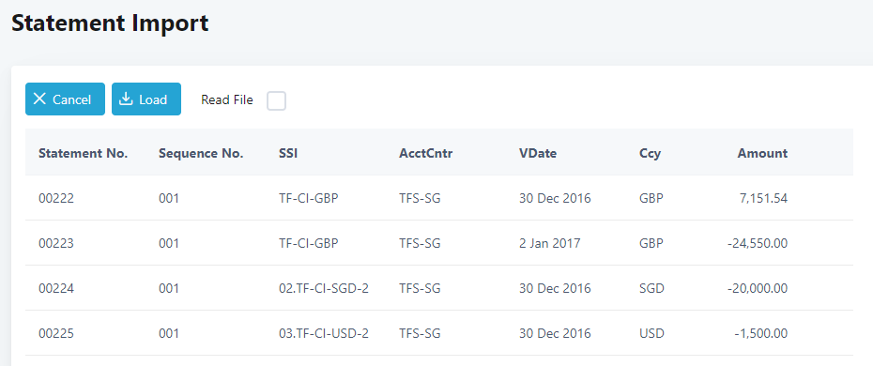This screenshot has width=873, height=366.
Task: Click the Amount column header
Action: click(x=762, y=154)
